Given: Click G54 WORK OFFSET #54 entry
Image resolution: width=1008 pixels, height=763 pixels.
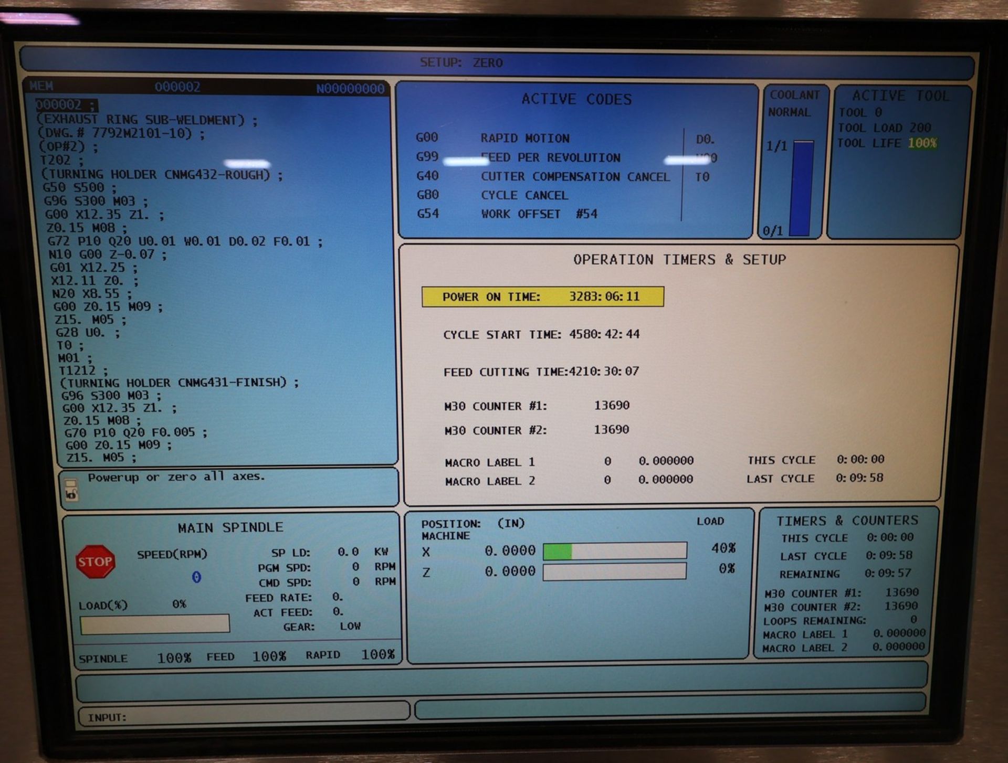Looking at the screenshot, I should (507, 214).
